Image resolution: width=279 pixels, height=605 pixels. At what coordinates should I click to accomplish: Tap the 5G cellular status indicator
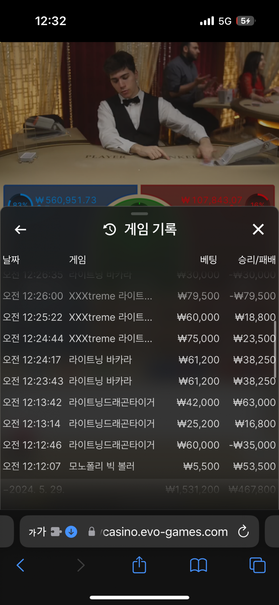pos(225,21)
